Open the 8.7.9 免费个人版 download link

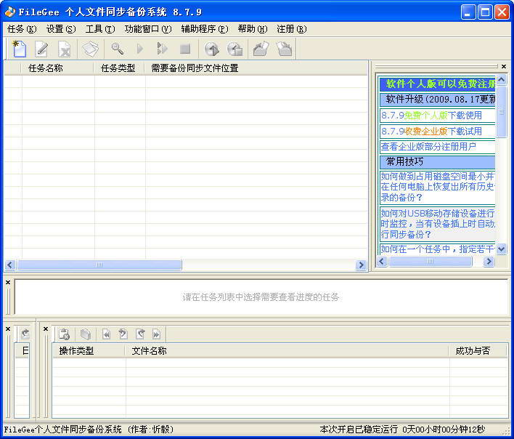coord(431,115)
